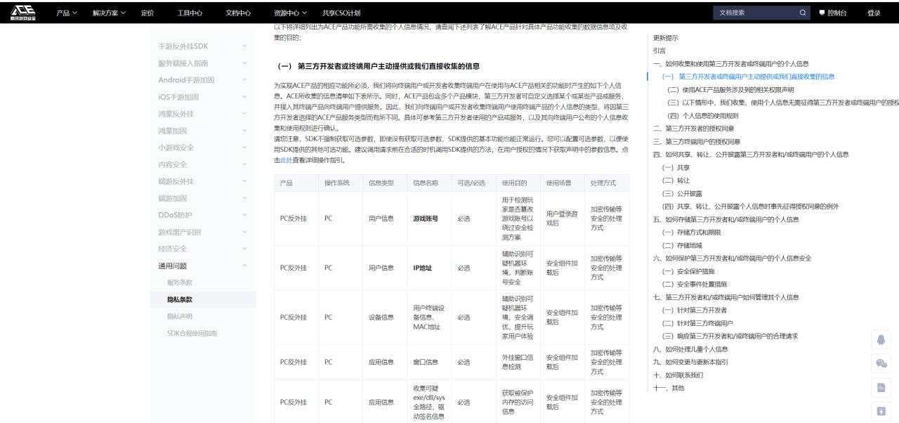The width and height of the screenshot is (899, 423).
Task: Expand 小游戏安全 sidebar section
Action: pos(203,148)
